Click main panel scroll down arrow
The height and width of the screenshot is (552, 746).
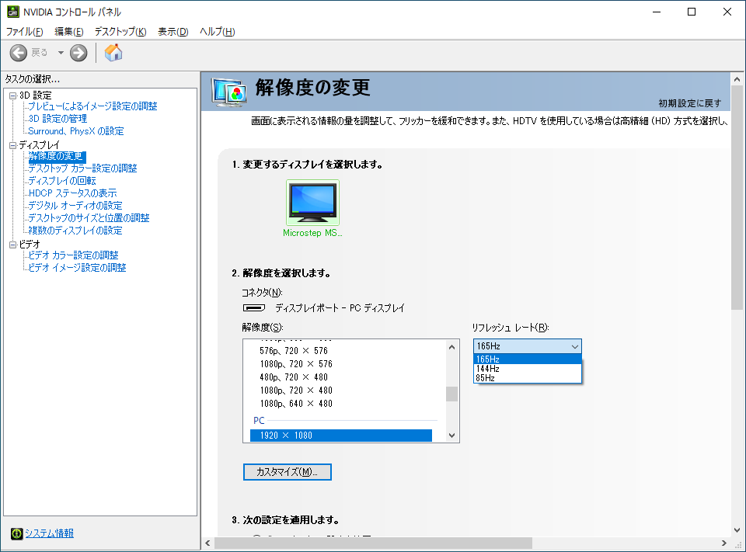(x=737, y=529)
